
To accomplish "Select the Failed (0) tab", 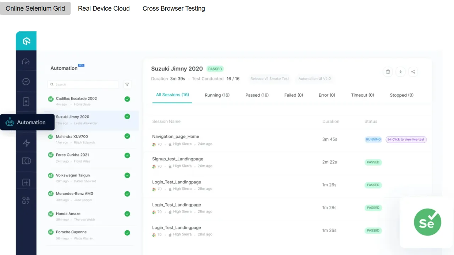I will coord(294,95).
